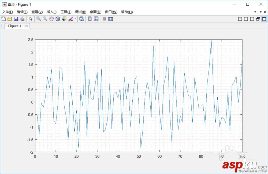Screen dimensions: 268x174
Task: Undock the figure with the arrow icon
Action: (261, 12)
